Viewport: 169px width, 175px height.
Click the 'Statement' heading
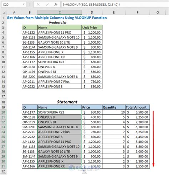(x=67, y=102)
